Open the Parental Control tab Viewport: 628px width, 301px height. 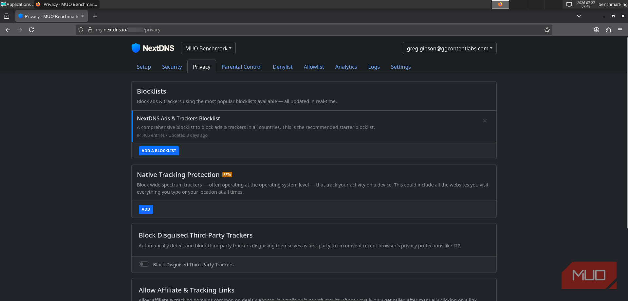(242, 67)
